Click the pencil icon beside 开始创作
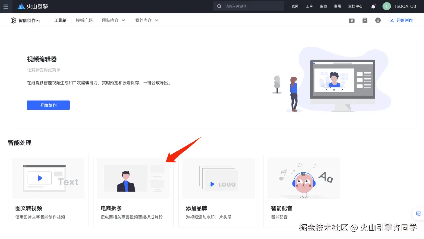 tap(392, 20)
